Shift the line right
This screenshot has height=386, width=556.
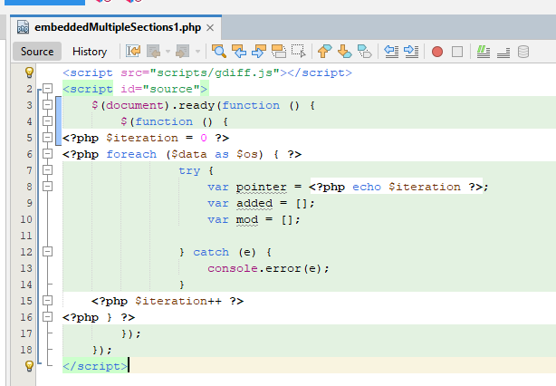click(x=411, y=52)
